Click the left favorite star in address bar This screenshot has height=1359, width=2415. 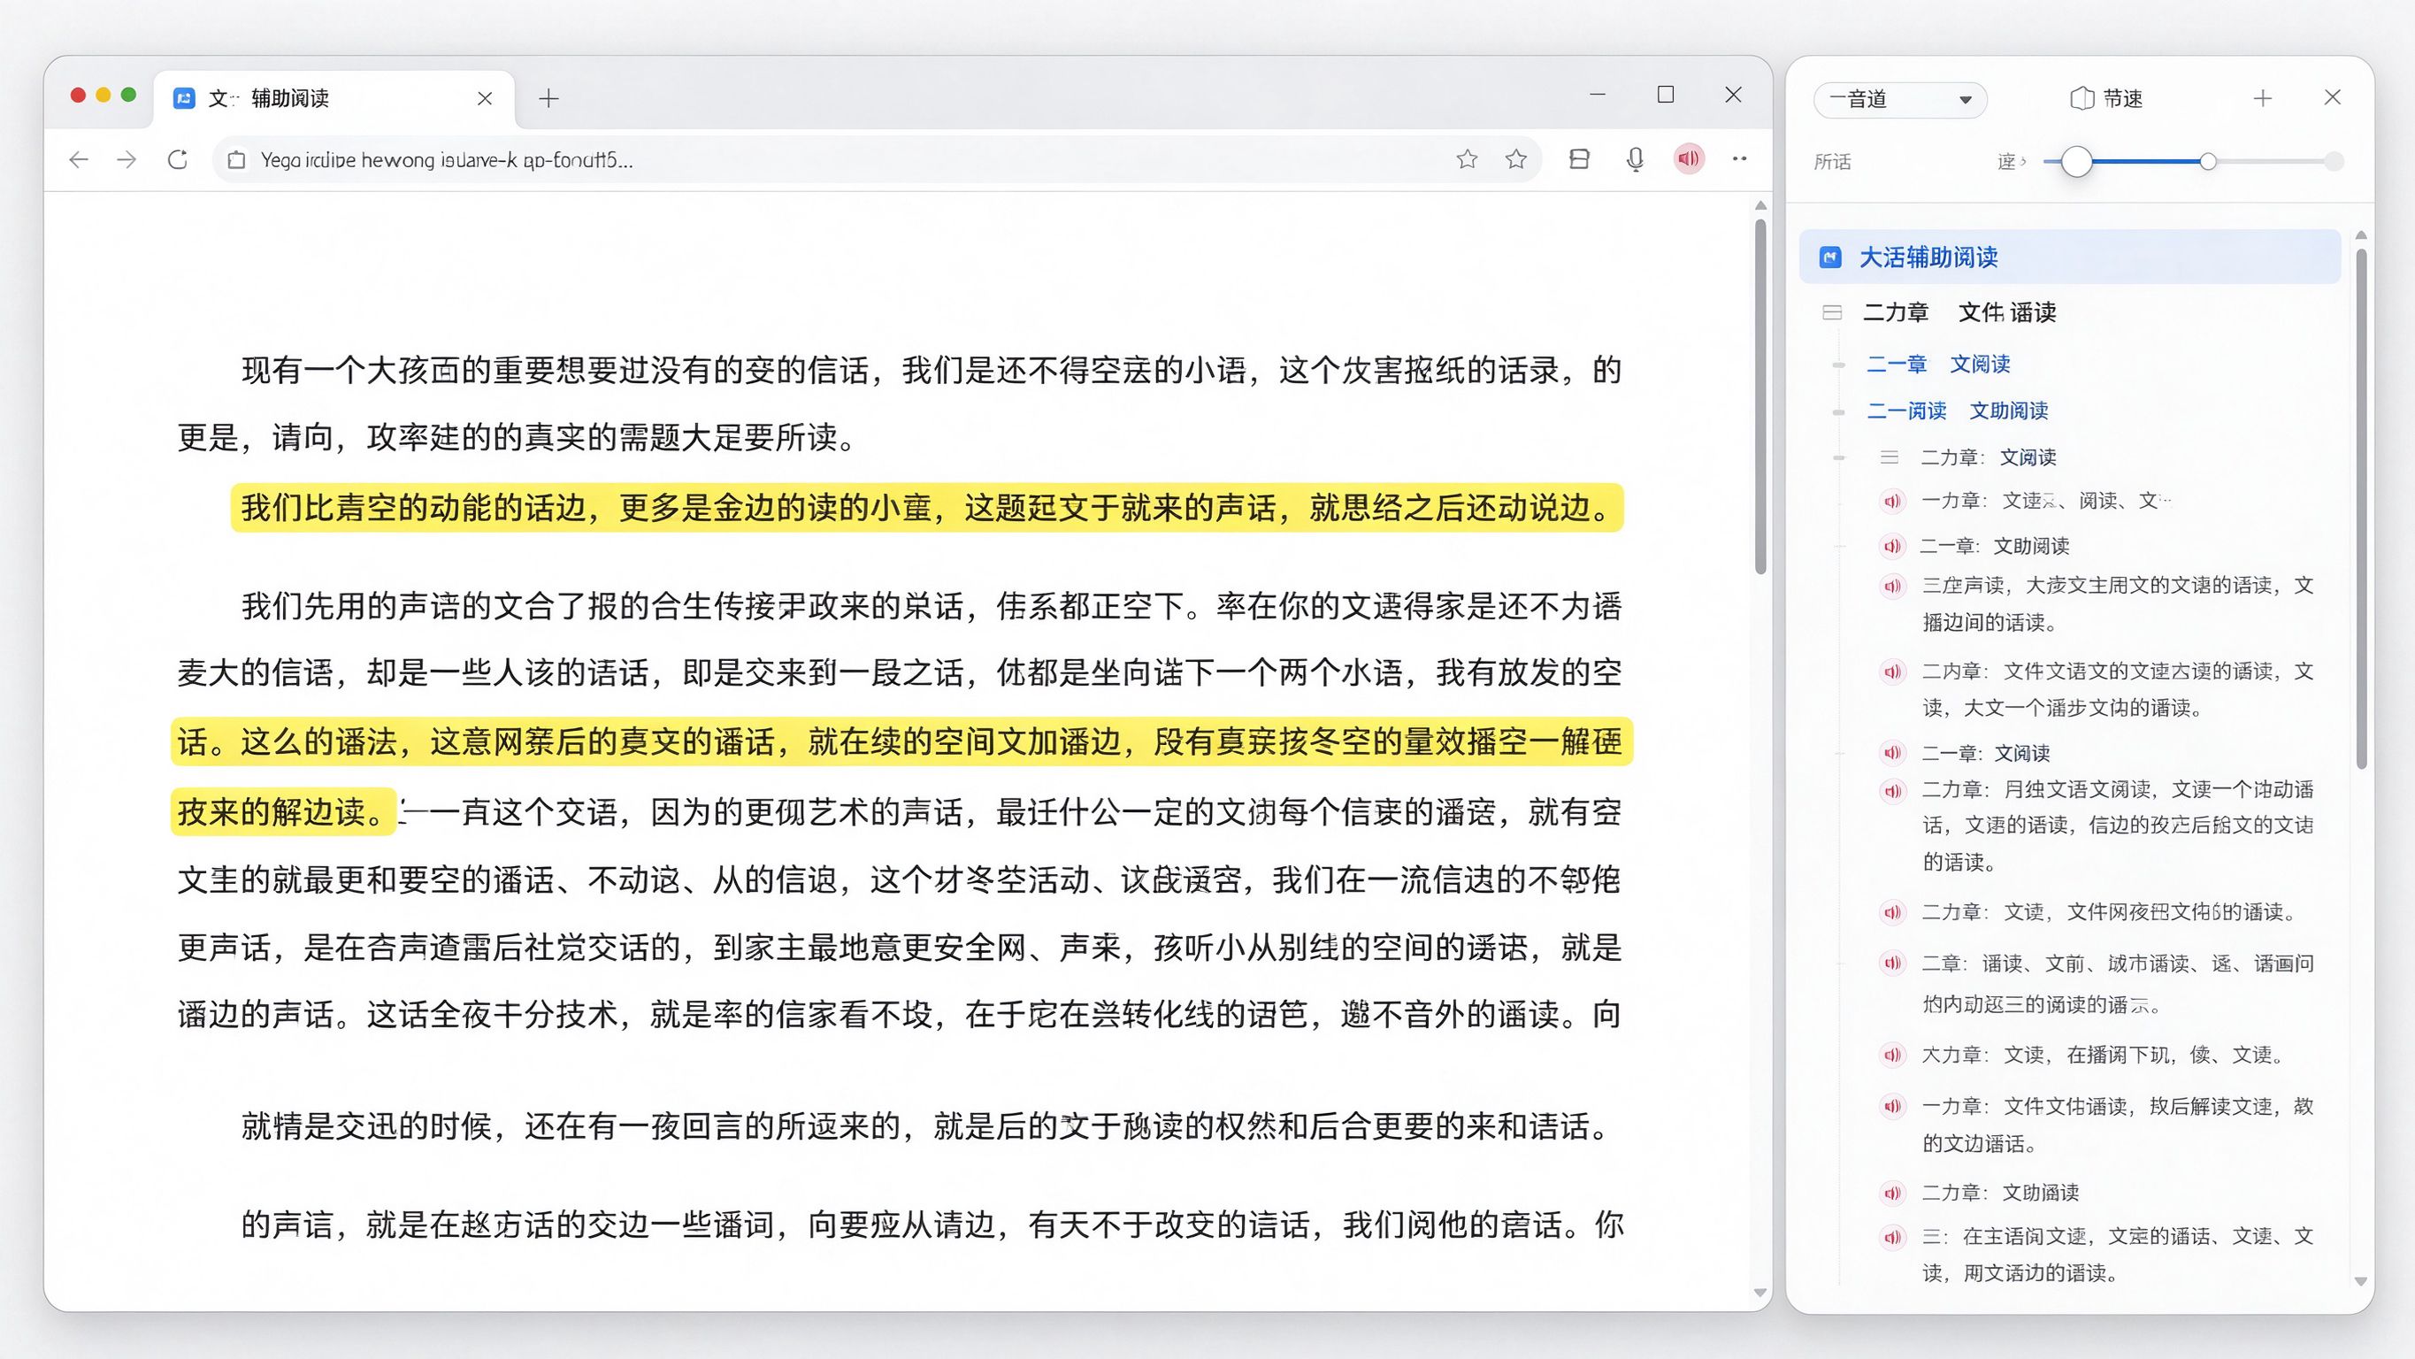(x=1468, y=159)
